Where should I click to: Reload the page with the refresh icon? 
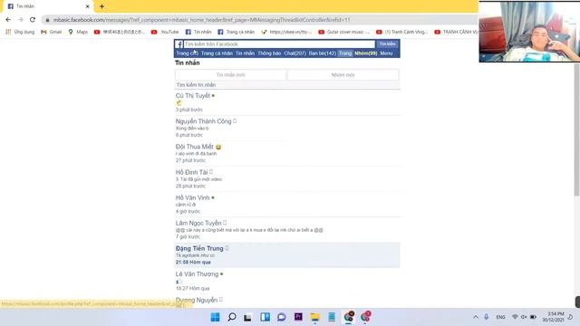click(33, 20)
